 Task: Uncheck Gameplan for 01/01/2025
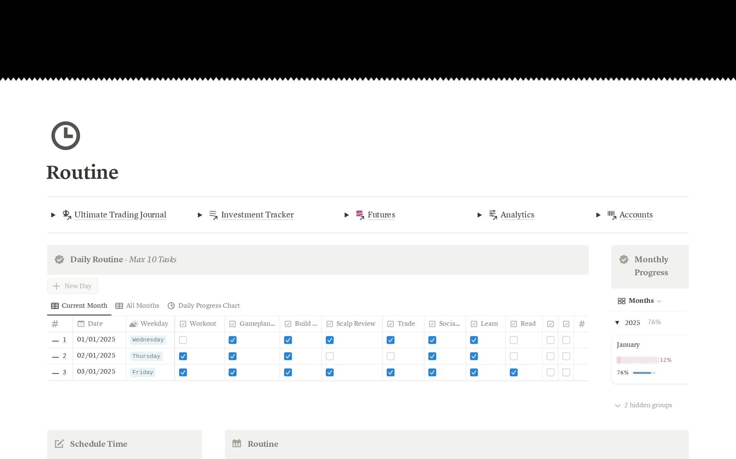[x=232, y=340]
